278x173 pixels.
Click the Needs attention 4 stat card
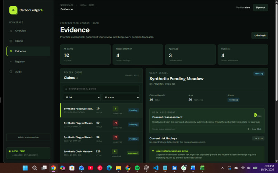click(138, 55)
